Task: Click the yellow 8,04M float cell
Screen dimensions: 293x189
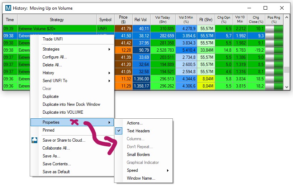Action: pos(207,79)
